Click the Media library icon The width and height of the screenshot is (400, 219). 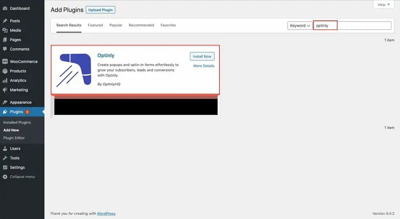pyautogui.click(x=5, y=30)
